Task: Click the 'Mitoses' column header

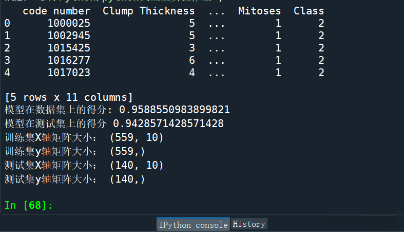Action: click(x=260, y=11)
